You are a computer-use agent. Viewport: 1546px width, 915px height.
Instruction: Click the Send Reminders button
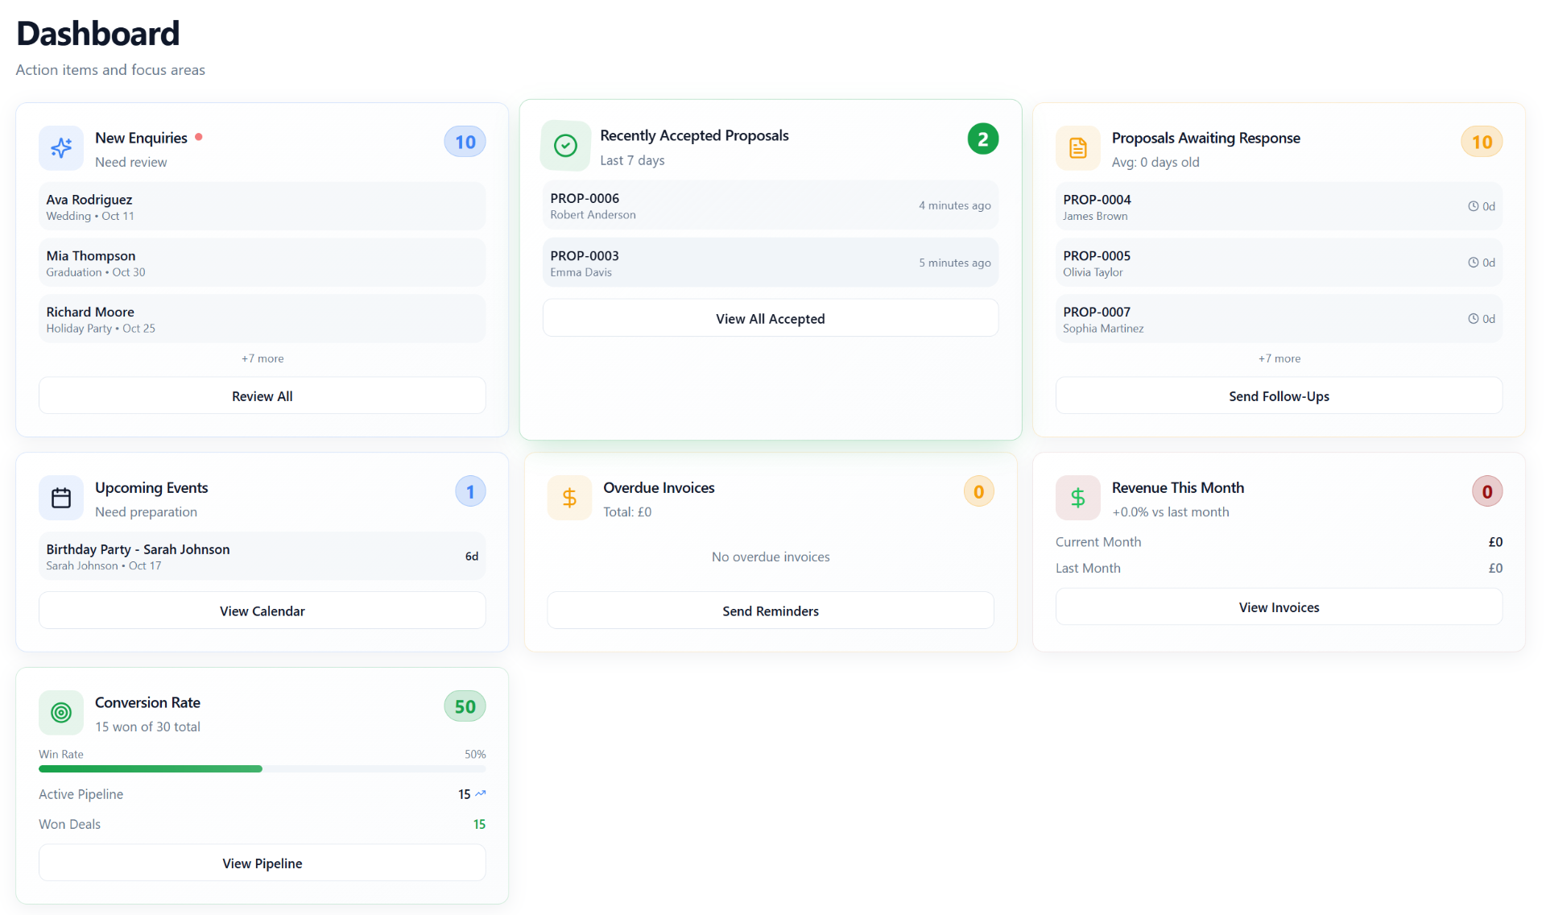tap(770, 611)
